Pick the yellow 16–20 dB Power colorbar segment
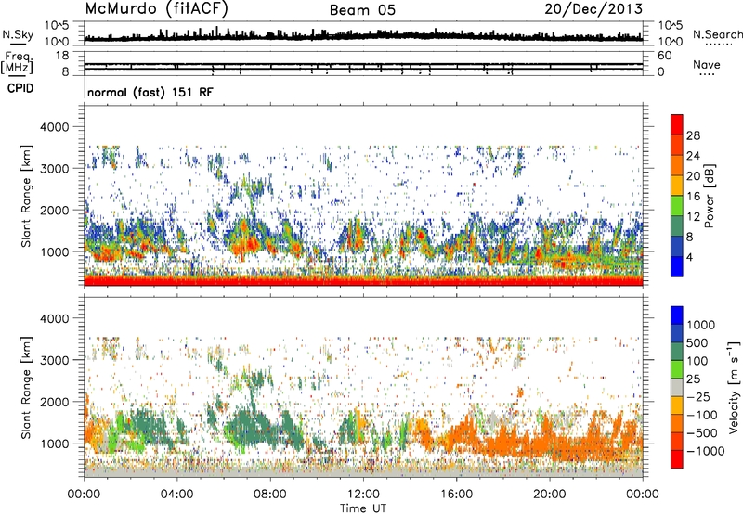The height and width of the screenshot is (514, 743). (677, 186)
